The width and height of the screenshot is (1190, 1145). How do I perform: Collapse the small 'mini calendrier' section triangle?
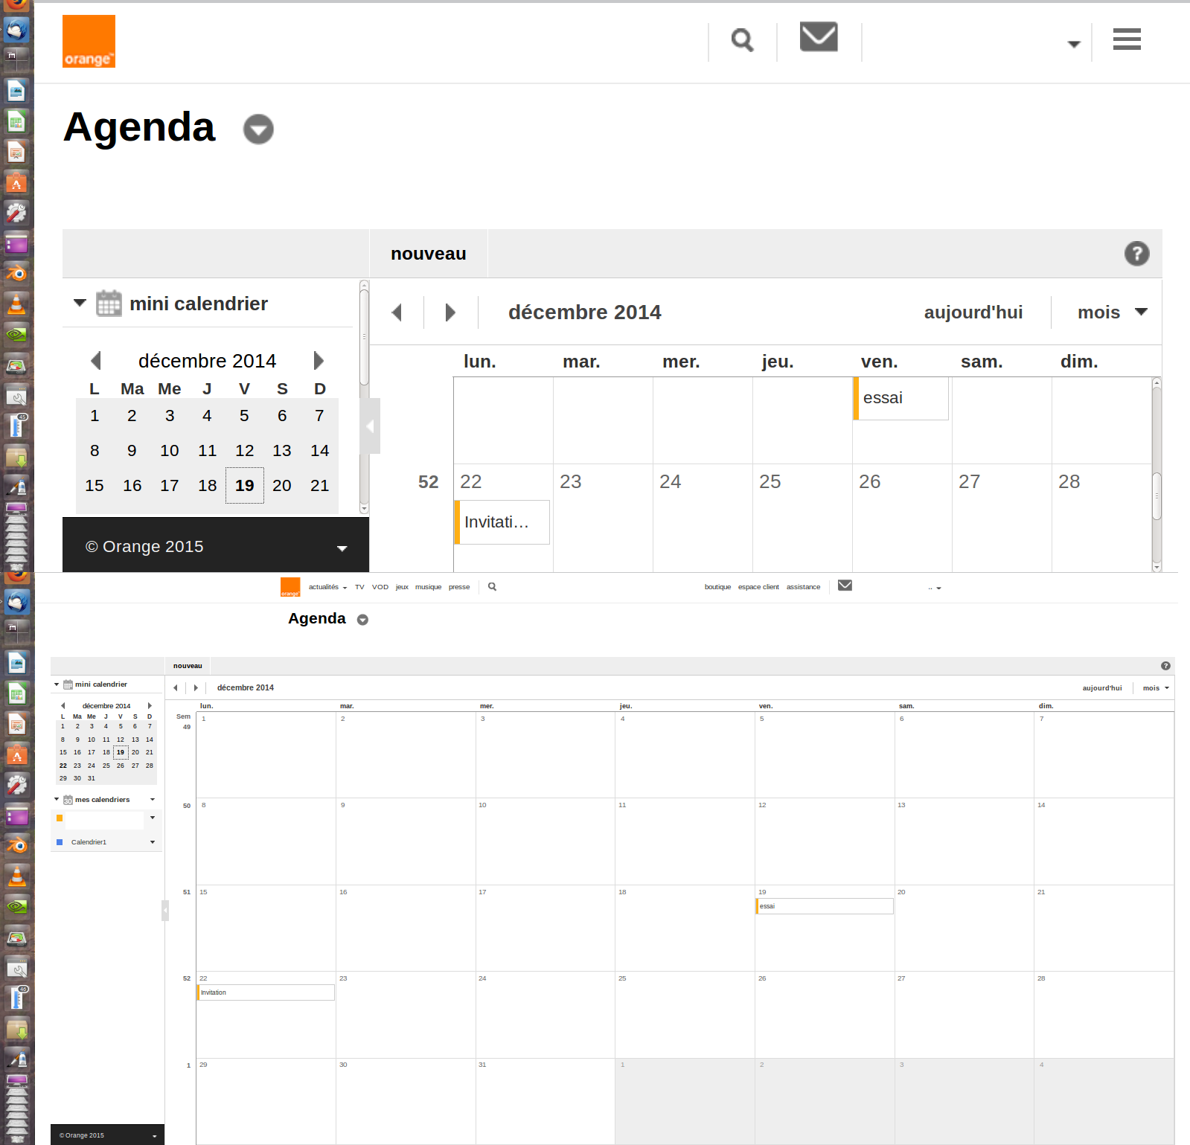tap(57, 684)
